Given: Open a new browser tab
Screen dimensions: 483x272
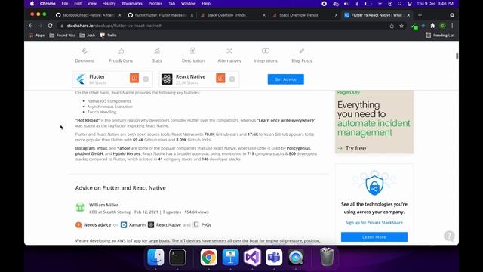Looking at the screenshot, I should click(x=420, y=15).
